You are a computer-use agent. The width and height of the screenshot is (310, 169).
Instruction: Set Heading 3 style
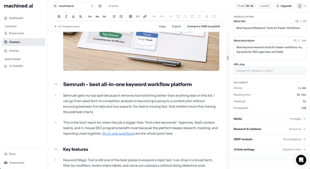[104, 17]
